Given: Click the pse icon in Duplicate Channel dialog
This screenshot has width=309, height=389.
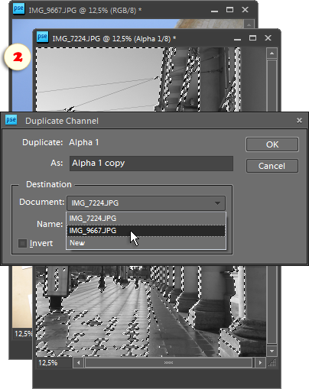Looking at the screenshot, I should click(11, 120).
